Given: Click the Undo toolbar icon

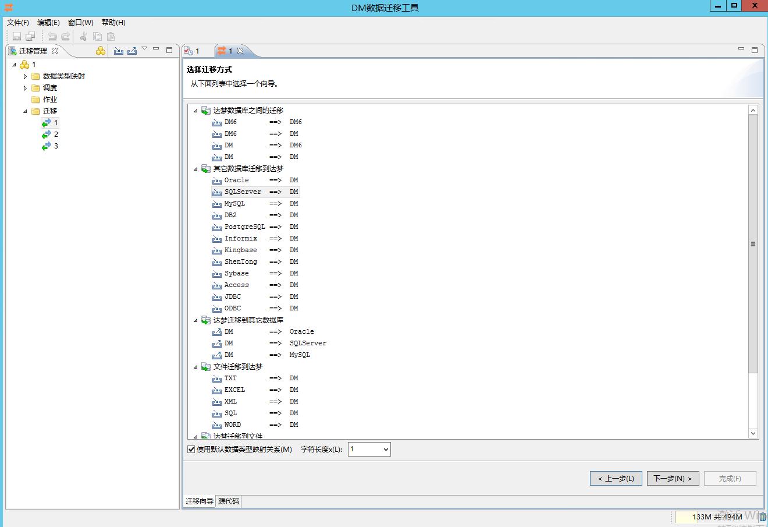Looking at the screenshot, I should coord(52,36).
